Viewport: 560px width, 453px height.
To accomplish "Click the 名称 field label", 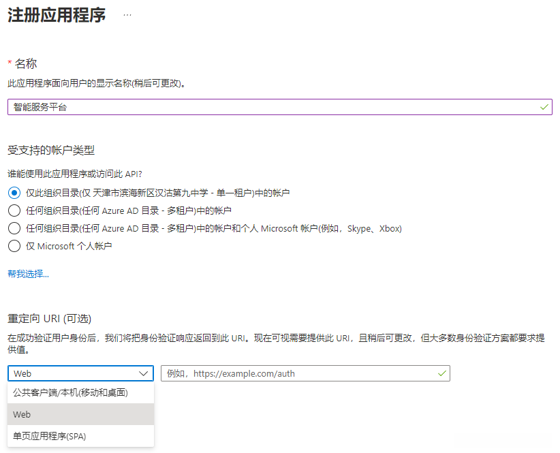I will (26, 63).
